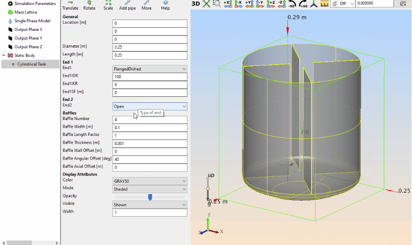Click the Add pipe button
The height and width of the screenshot is (245, 412).
click(x=127, y=5)
